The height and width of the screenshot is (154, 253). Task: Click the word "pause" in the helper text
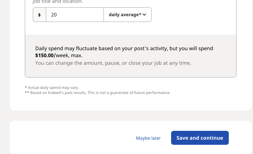point(126,63)
